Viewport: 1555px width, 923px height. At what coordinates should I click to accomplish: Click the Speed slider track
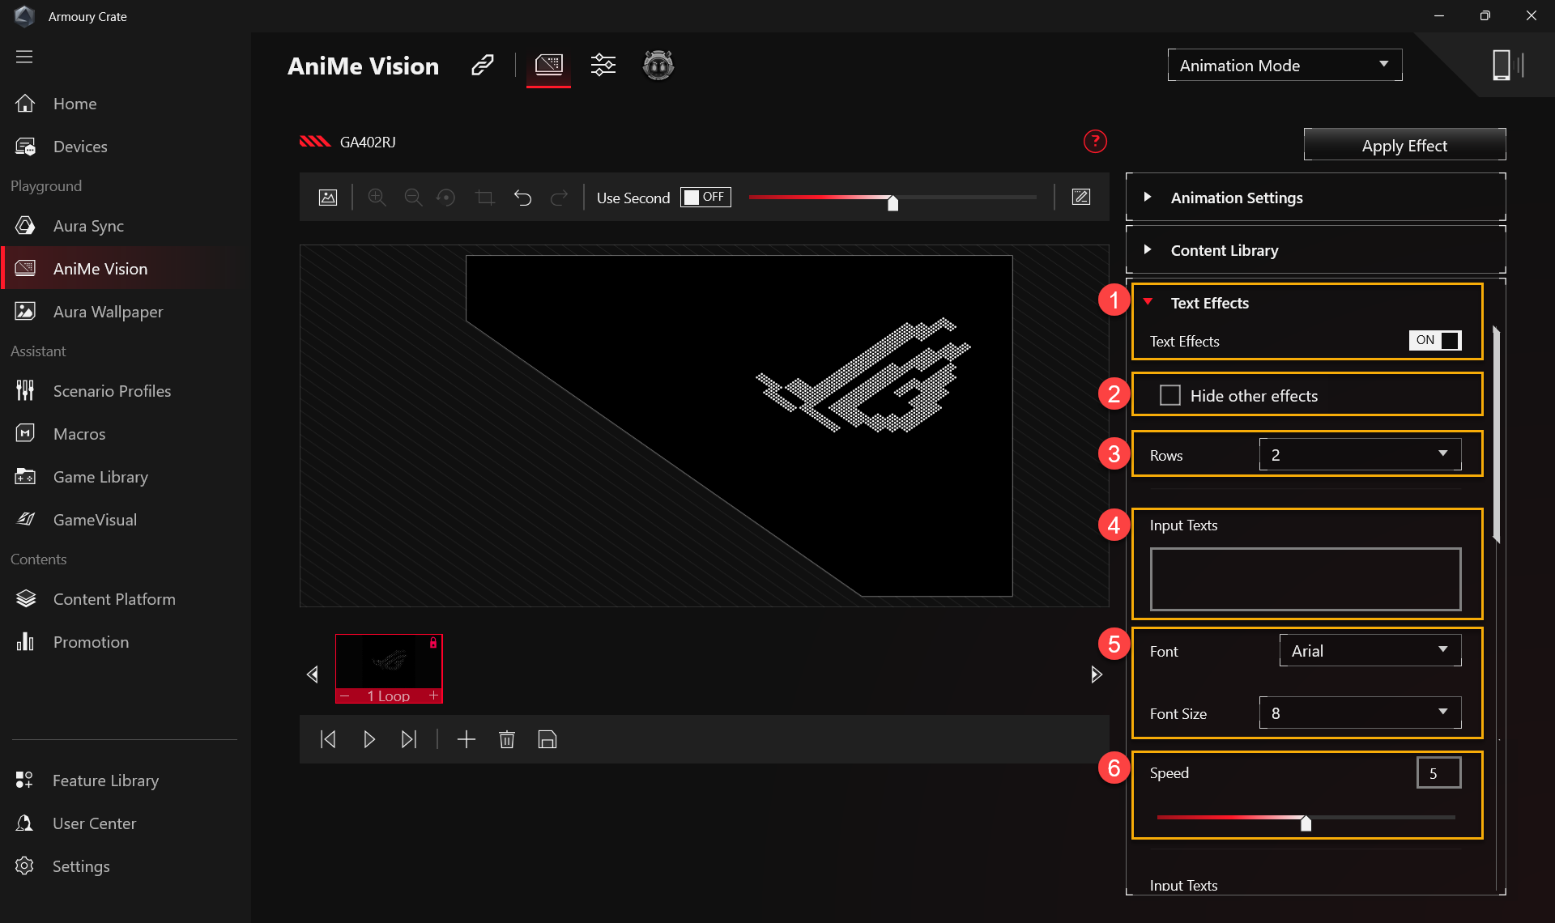(x=1377, y=818)
